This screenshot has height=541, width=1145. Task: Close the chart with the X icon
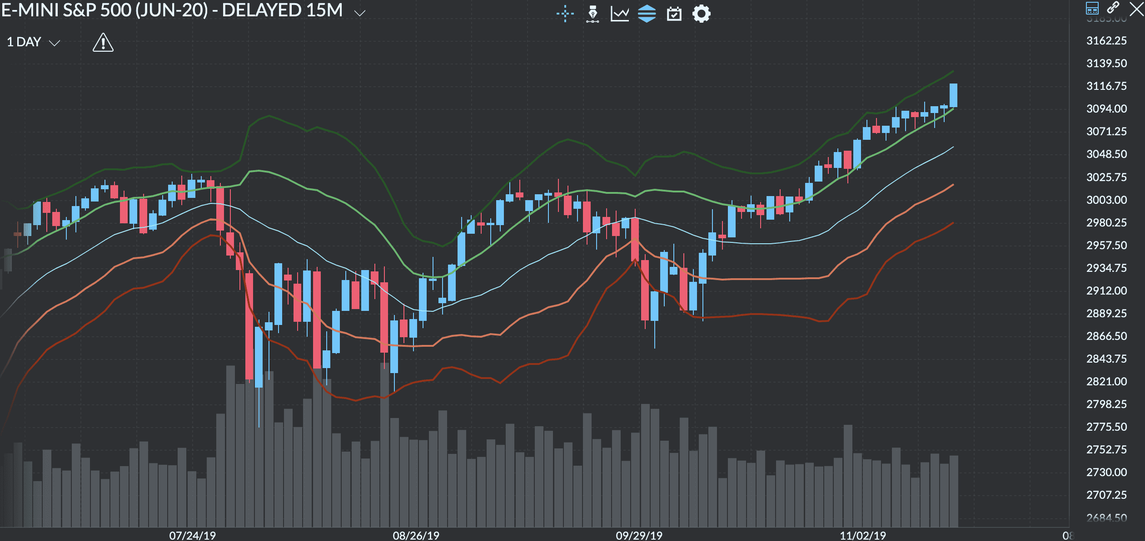pos(1137,8)
